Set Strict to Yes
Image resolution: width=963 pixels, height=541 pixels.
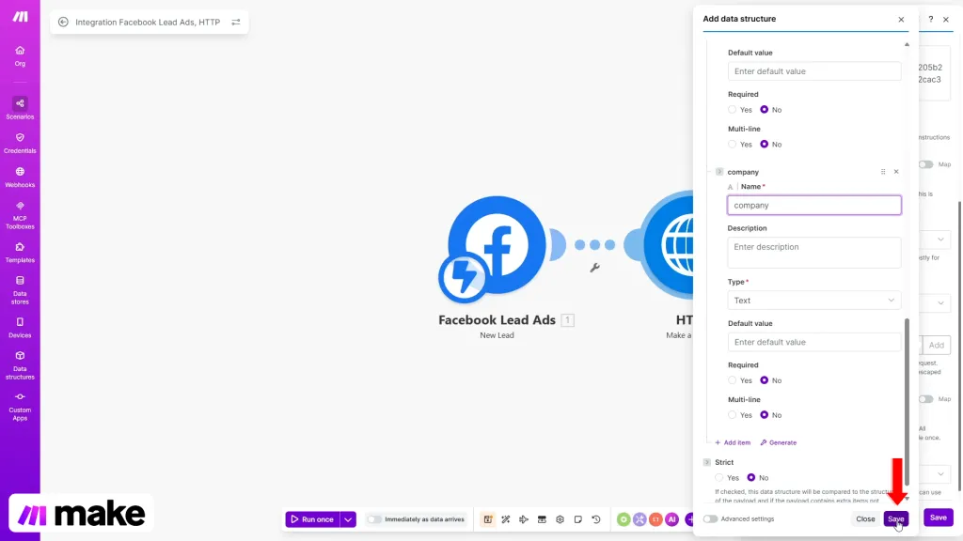719,478
